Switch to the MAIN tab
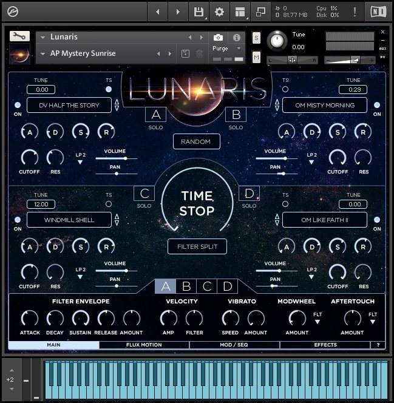 click(x=53, y=345)
